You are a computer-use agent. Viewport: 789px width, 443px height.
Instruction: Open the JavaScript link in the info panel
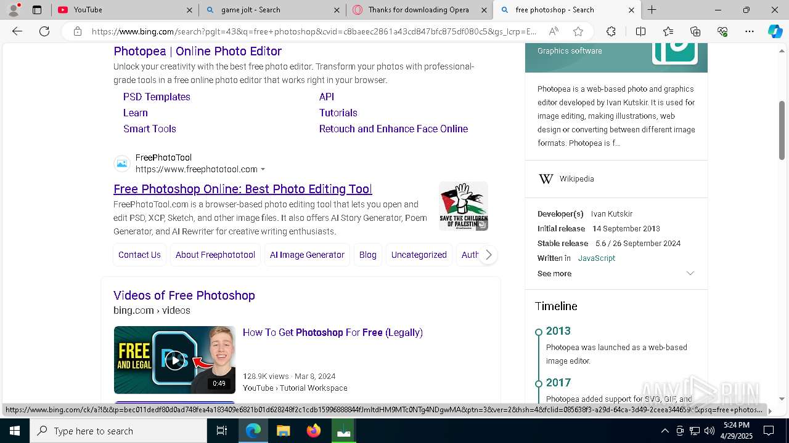coord(597,258)
